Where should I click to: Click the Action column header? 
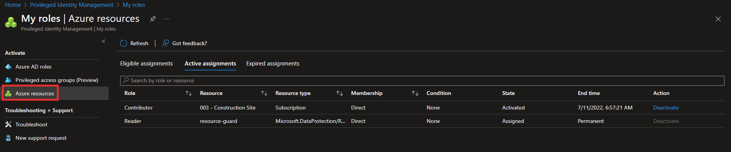661,93
